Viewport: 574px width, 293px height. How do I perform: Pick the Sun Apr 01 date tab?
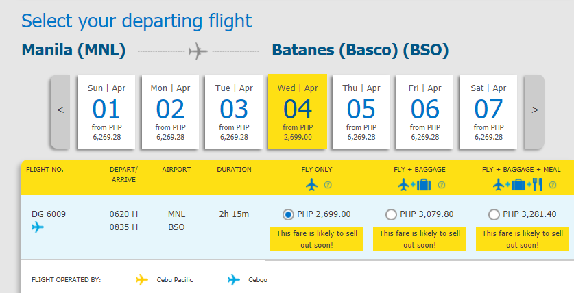(106, 111)
